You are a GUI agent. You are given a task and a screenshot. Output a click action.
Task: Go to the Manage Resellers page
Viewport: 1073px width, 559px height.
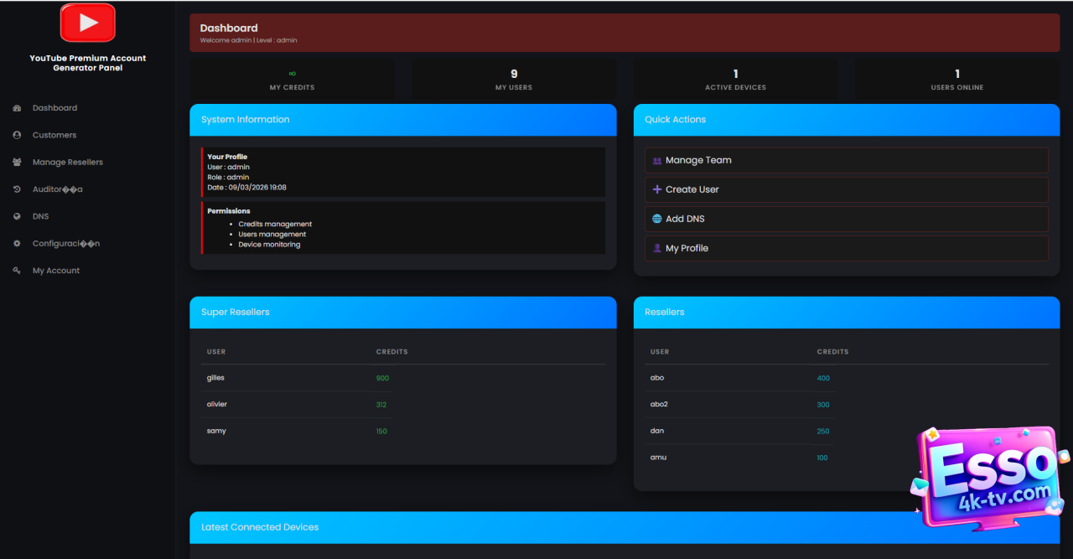pyautogui.click(x=67, y=163)
